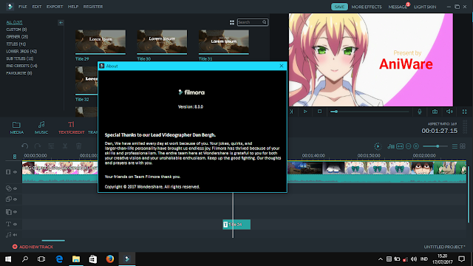Screen dimensions: 473x266
Task: Select the TEXT/CREDIT tab
Action: coord(71,128)
